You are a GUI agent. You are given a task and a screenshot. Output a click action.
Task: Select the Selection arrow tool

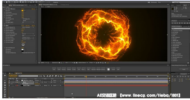[x=4, y=2]
